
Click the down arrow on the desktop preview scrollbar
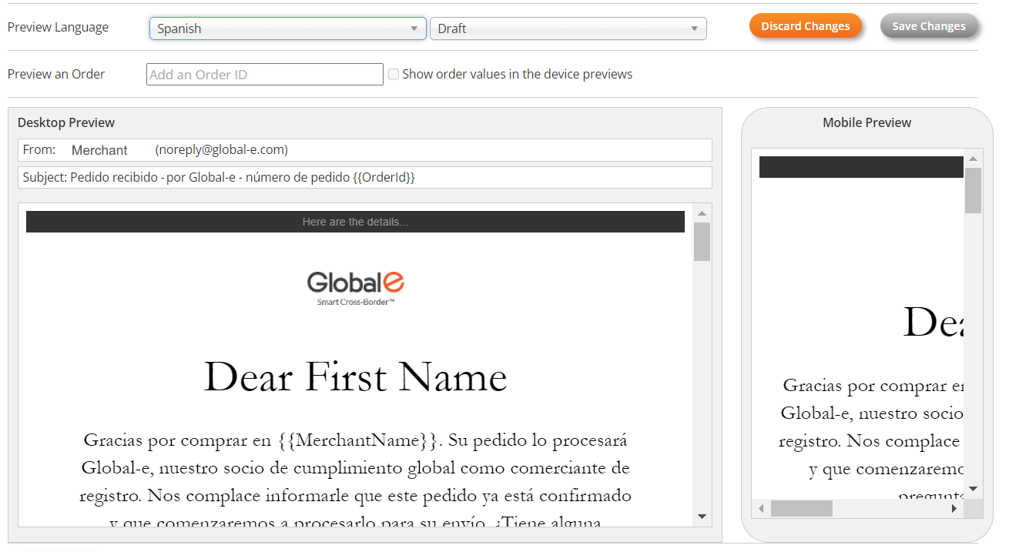(702, 517)
